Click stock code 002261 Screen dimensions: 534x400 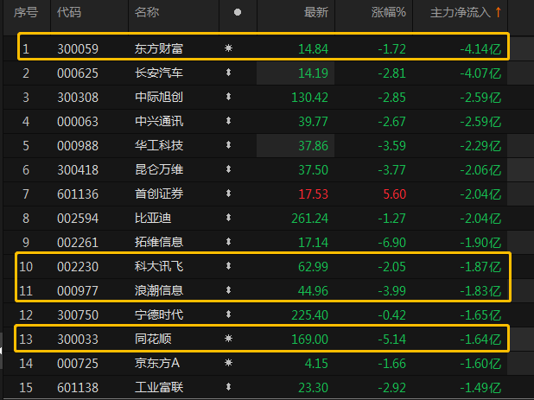(x=78, y=243)
